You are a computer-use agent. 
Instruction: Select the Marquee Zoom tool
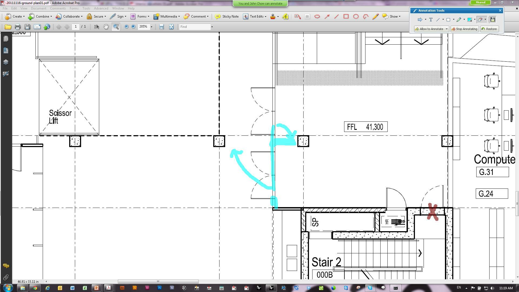click(116, 27)
